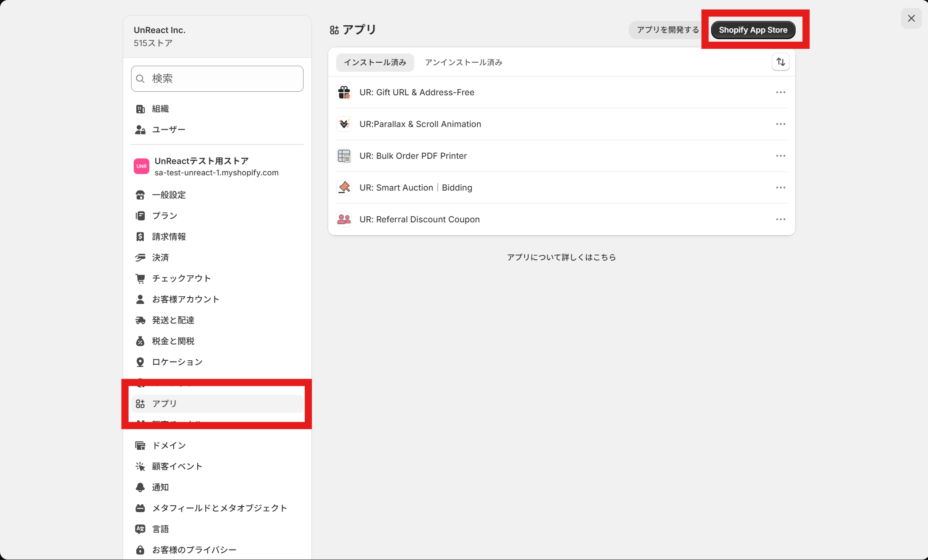
Task: Click the 通知 bell icon
Action: coord(140,487)
